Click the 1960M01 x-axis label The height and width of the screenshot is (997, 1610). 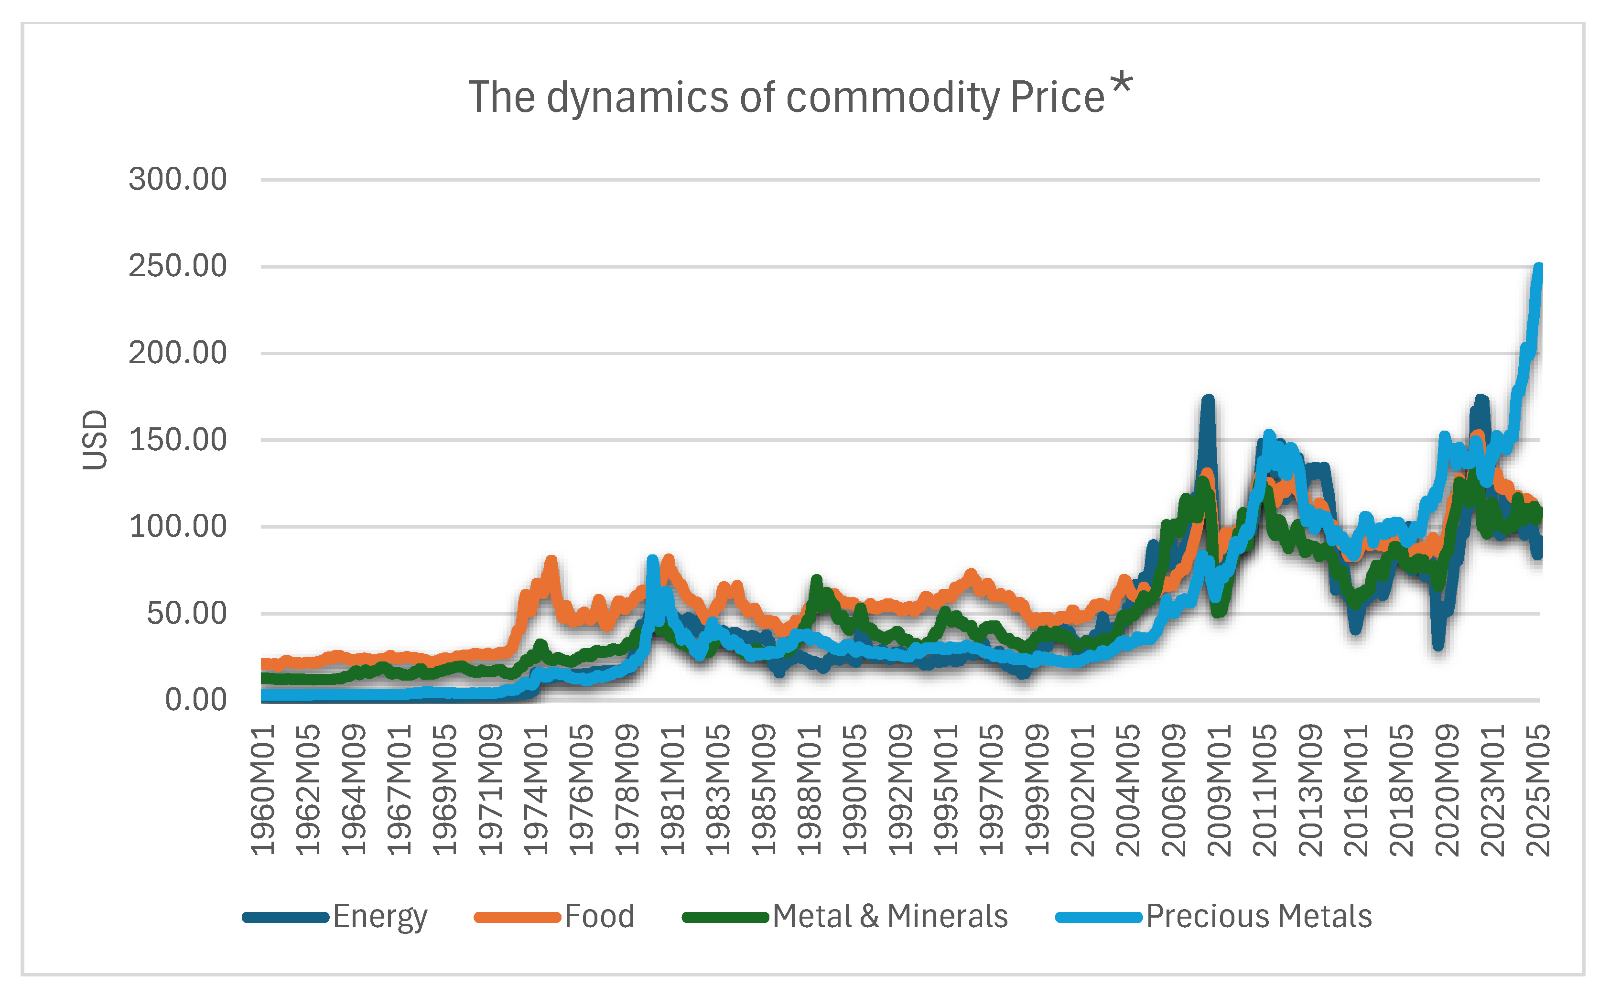click(263, 791)
